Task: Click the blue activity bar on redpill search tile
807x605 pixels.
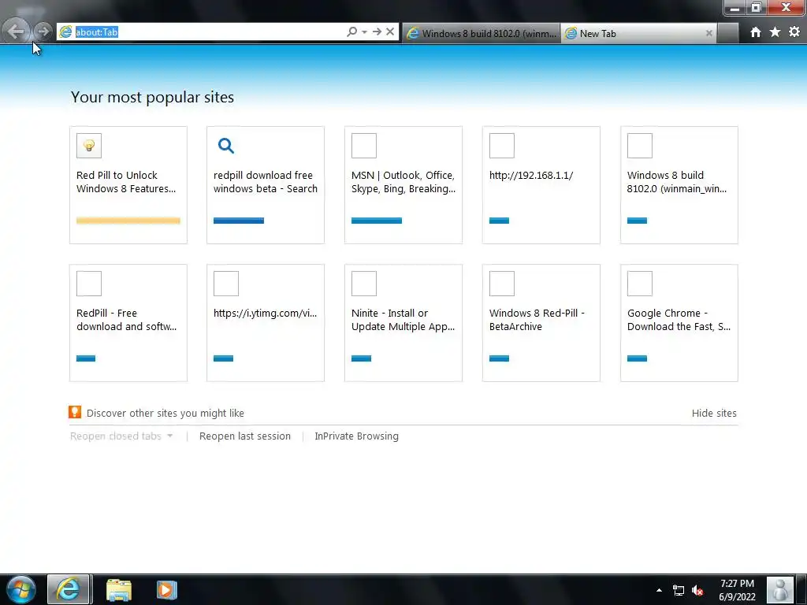Action: (x=239, y=221)
